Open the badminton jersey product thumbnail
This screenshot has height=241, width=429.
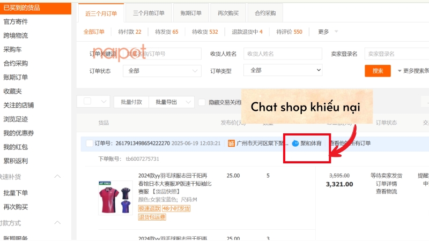115,198
